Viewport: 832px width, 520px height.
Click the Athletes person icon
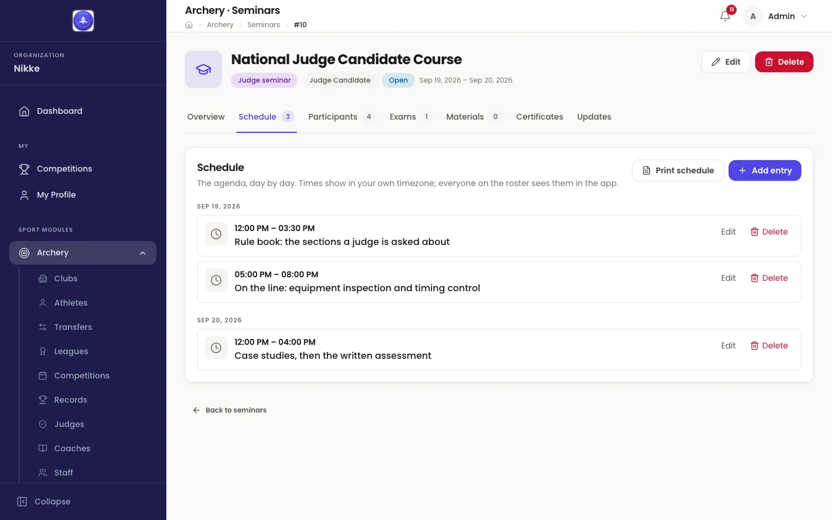point(43,303)
